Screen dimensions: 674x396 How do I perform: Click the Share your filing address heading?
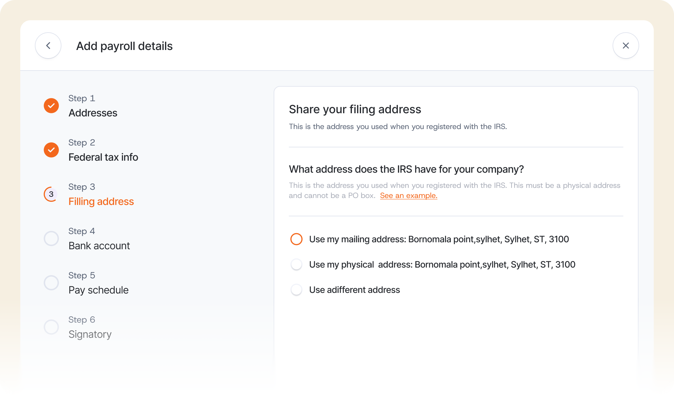point(355,109)
